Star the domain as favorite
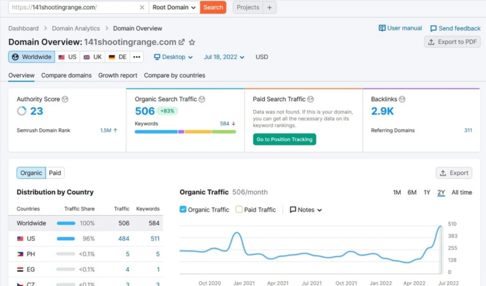 (192, 42)
